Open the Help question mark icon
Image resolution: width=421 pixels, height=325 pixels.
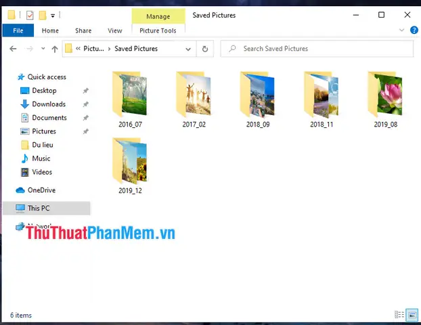(414, 30)
